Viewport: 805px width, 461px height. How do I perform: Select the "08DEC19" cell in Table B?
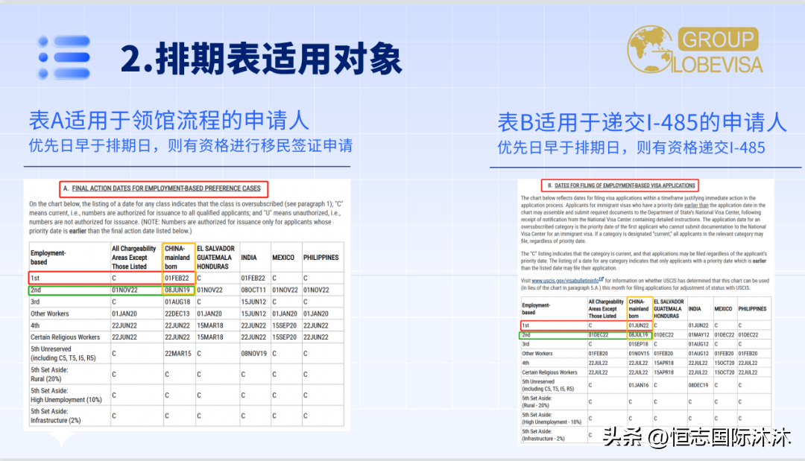(x=698, y=385)
